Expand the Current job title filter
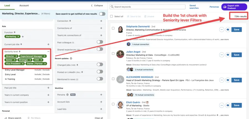 point(48,44)
